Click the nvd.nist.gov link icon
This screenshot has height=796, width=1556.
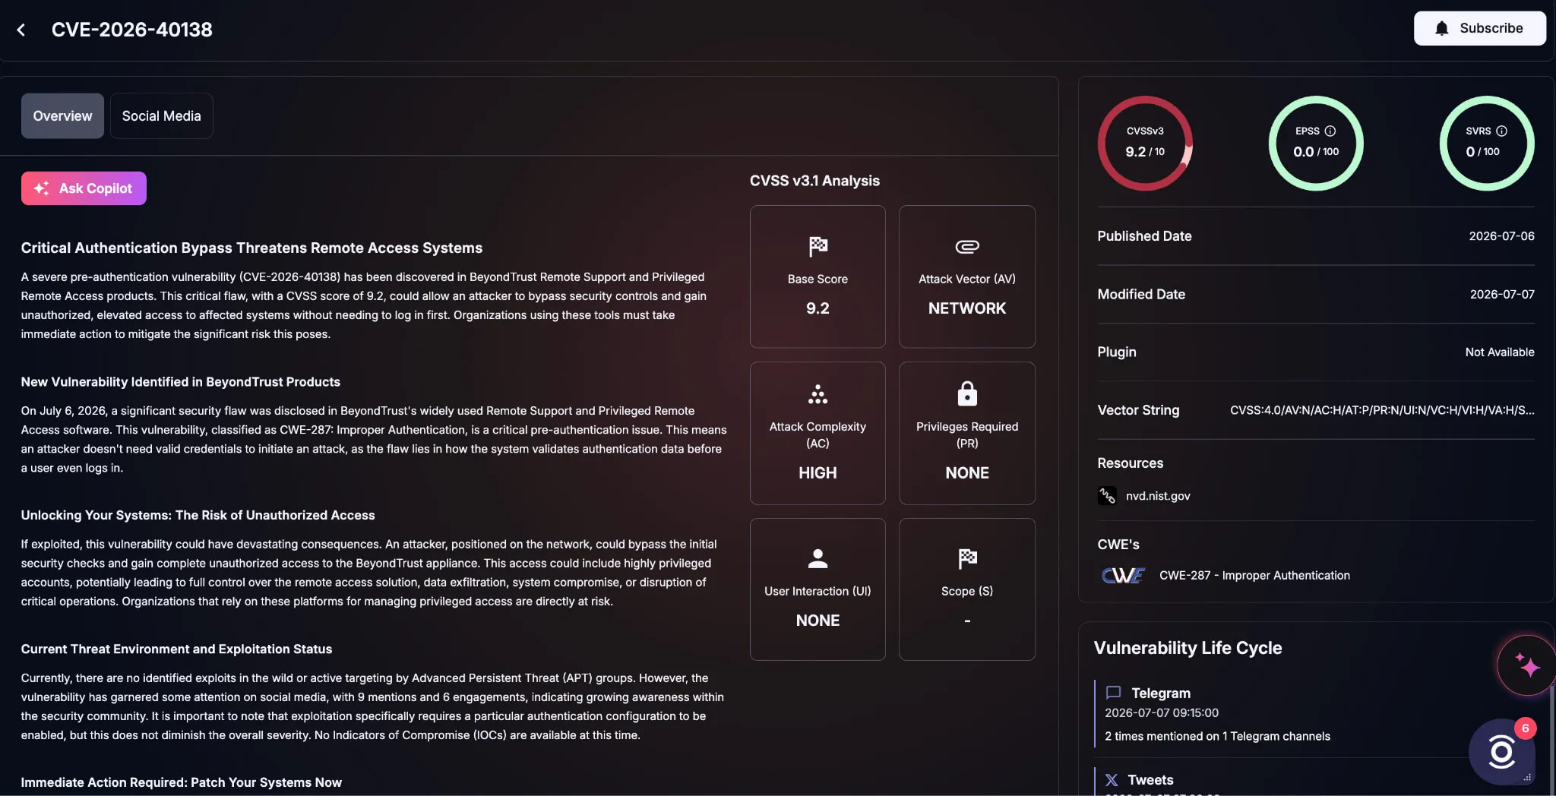pyautogui.click(x=1107, y=496)
